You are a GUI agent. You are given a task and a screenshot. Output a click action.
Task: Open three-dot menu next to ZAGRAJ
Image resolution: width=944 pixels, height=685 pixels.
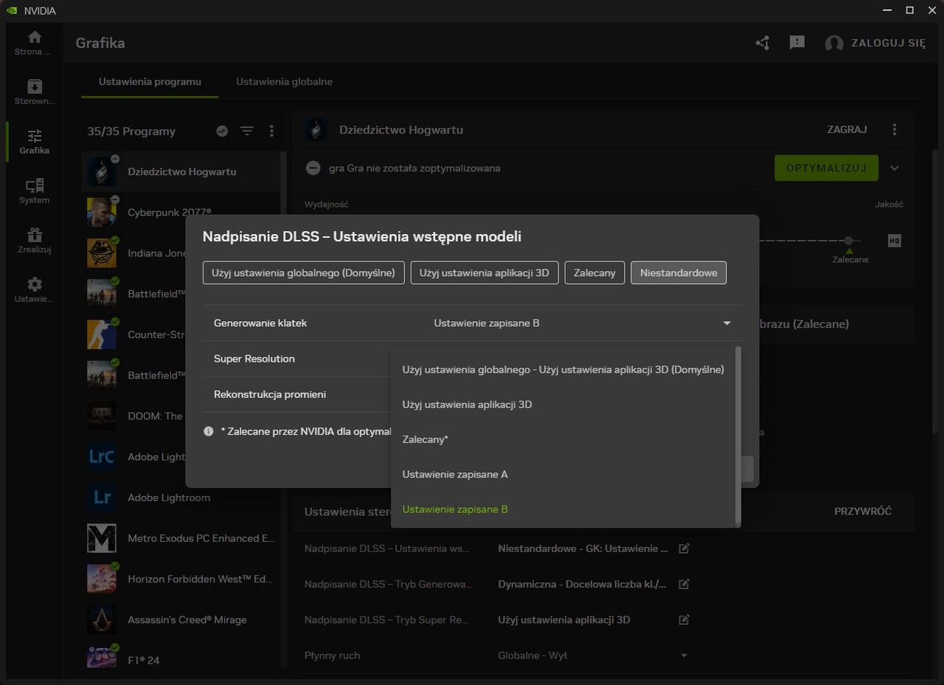[x=895, y=129]
